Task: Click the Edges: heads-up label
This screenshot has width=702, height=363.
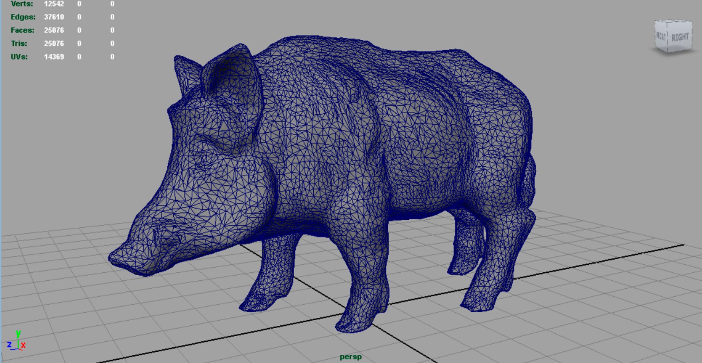Action: pos(23,17)
